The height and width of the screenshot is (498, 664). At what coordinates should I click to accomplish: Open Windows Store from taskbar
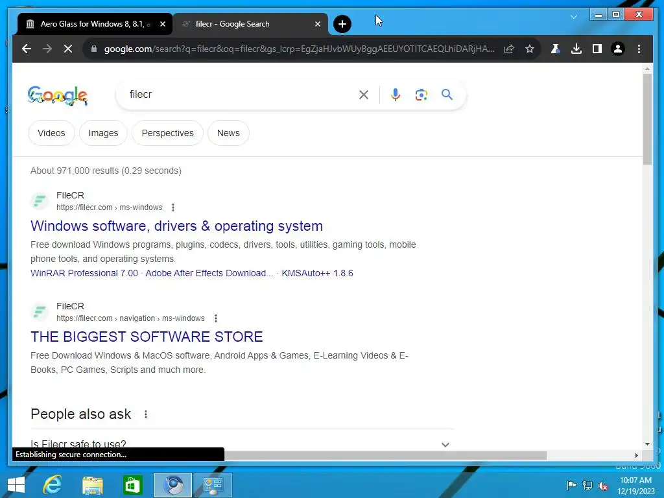pos(132,485)
